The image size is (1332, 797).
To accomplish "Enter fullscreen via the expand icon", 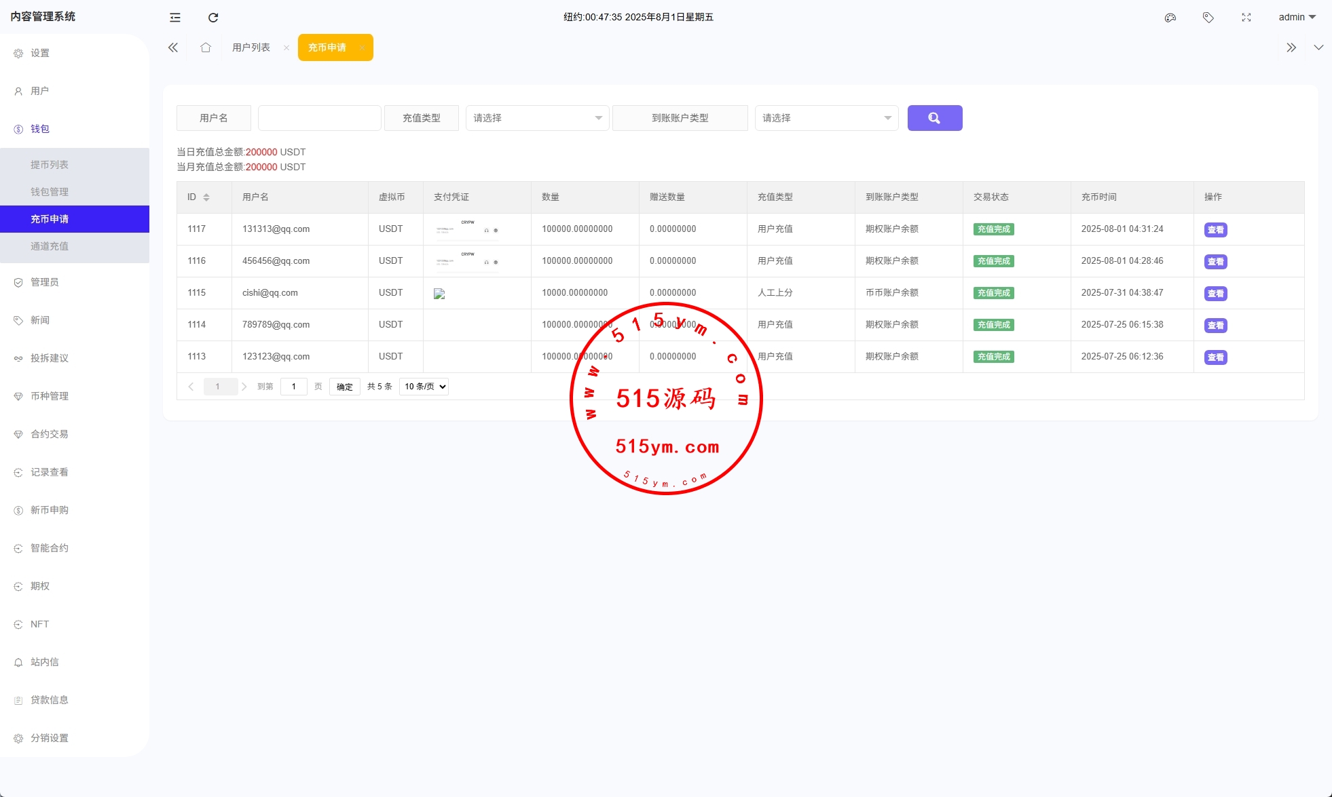I will coord(1246,18).
